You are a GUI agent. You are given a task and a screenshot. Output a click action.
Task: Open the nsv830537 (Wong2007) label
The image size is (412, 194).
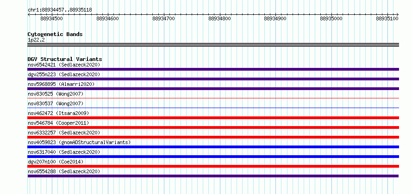[x=56, y=103]
